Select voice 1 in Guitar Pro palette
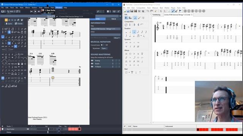This screenshot has height=136, width=243. click(6, 20)
